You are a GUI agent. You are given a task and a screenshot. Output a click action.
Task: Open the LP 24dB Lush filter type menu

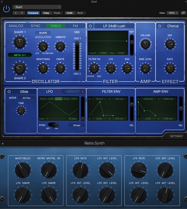114,26
